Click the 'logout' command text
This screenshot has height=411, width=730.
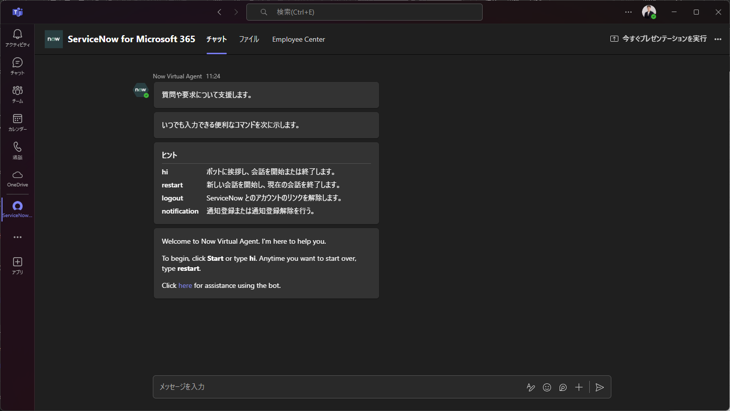(x=172, y=198)
